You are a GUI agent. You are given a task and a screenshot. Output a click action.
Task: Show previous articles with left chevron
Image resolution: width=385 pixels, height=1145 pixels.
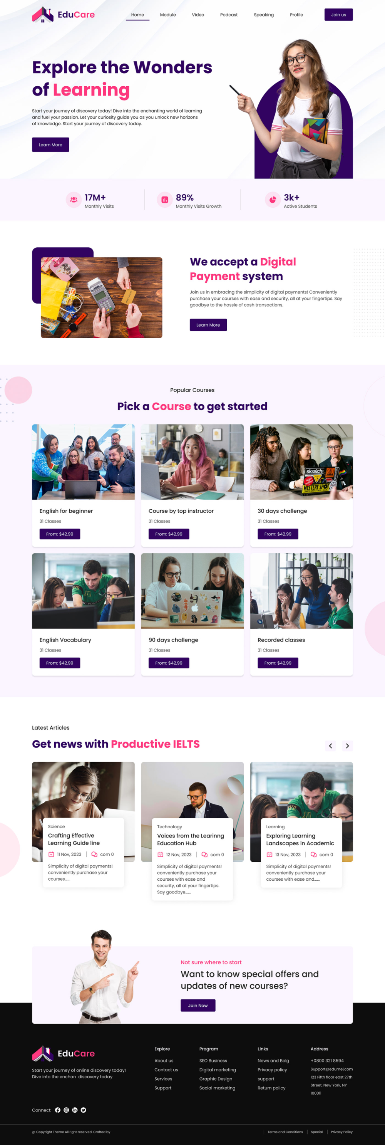(x=330, y=746)
